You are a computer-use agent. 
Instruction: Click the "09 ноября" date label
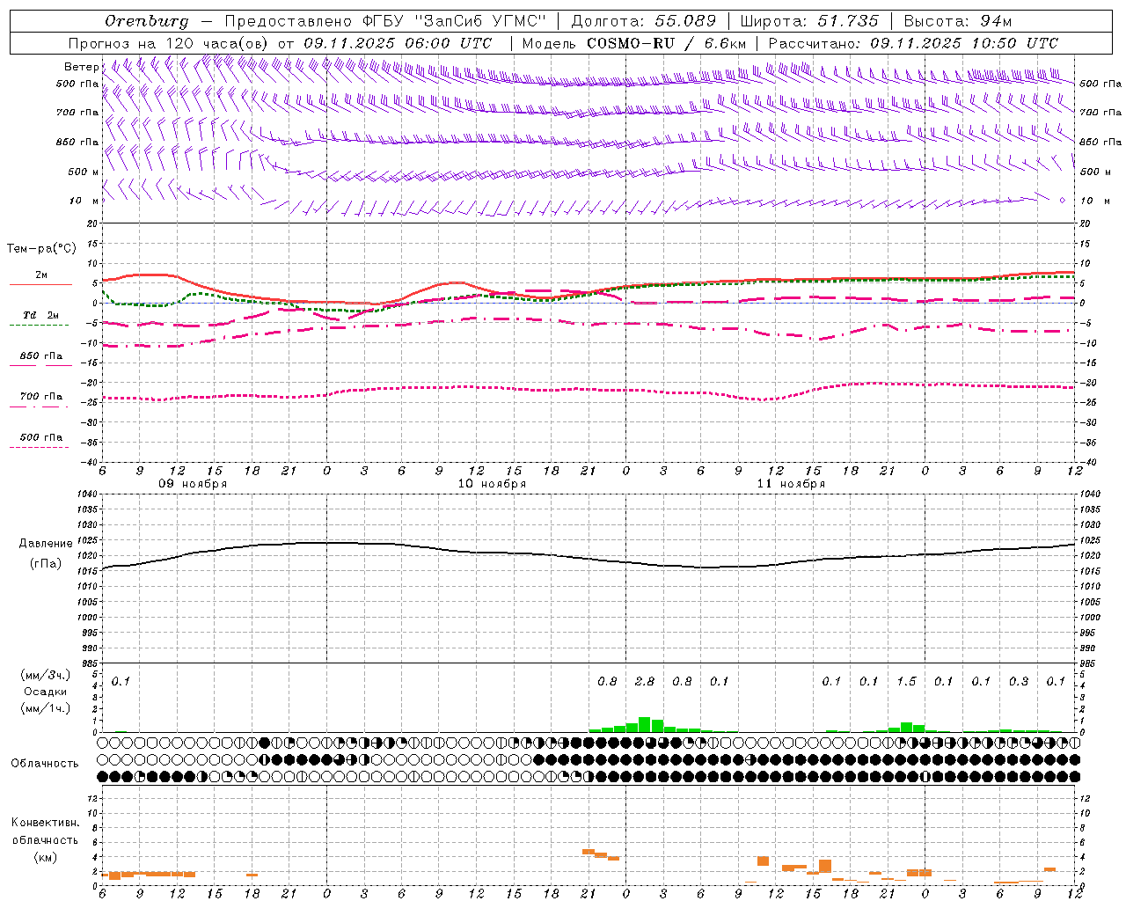point(193,484)
